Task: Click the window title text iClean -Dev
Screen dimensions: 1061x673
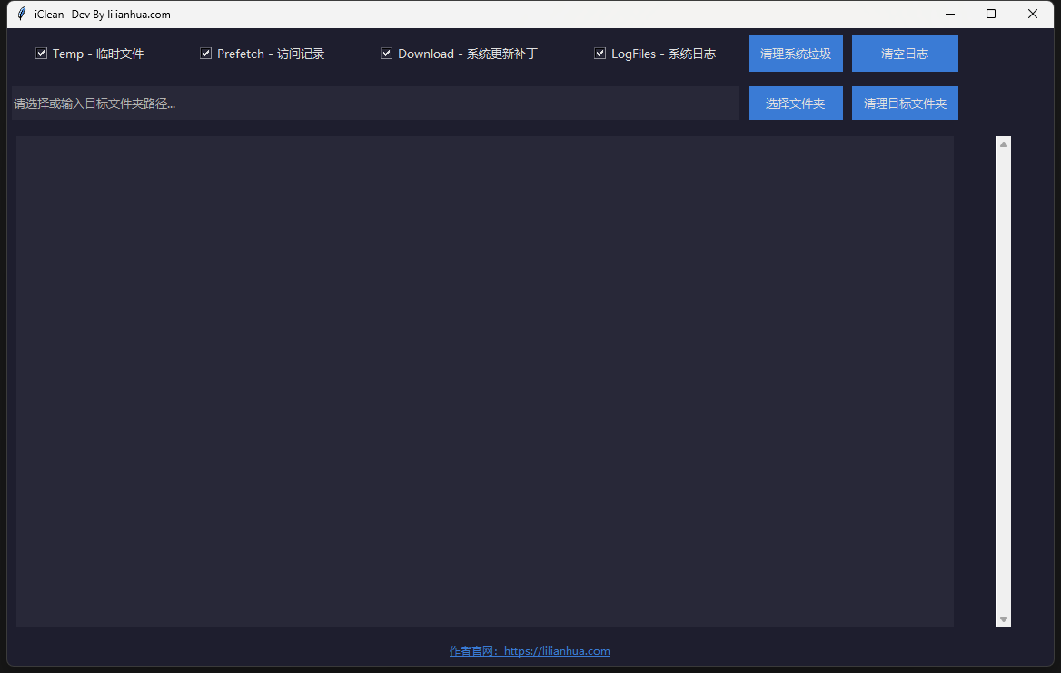Action: click(x=102, y=15)
